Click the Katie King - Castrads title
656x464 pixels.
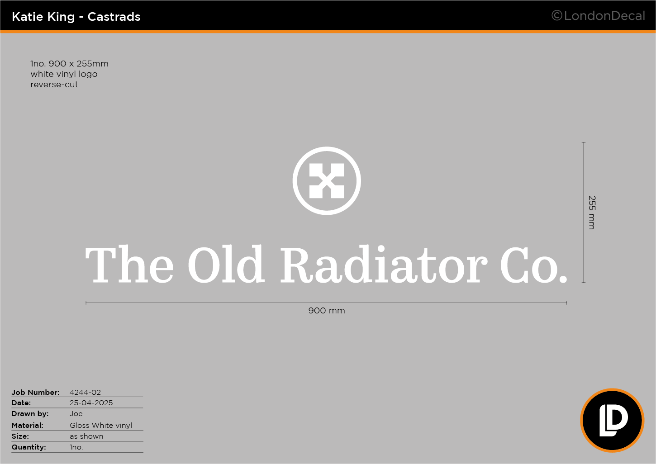(76, 17)
